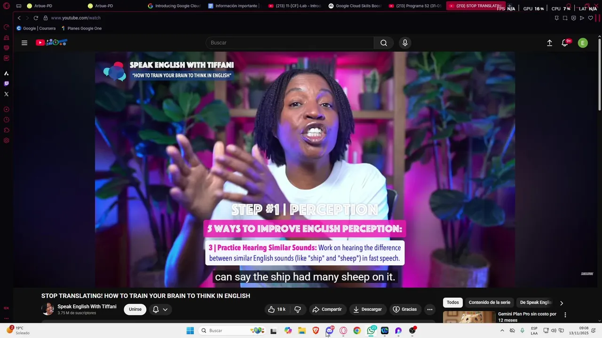The height and width of the screenshot is (338, 602).
Task: Switch to first Arbue-PD tab
Action: click(x=43, y=6)
